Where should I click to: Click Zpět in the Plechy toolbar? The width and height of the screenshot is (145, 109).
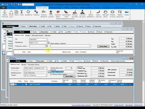point(72,61)
